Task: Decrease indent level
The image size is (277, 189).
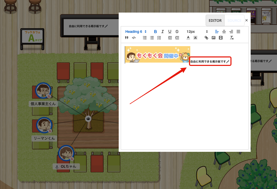Action: (170, 38)
